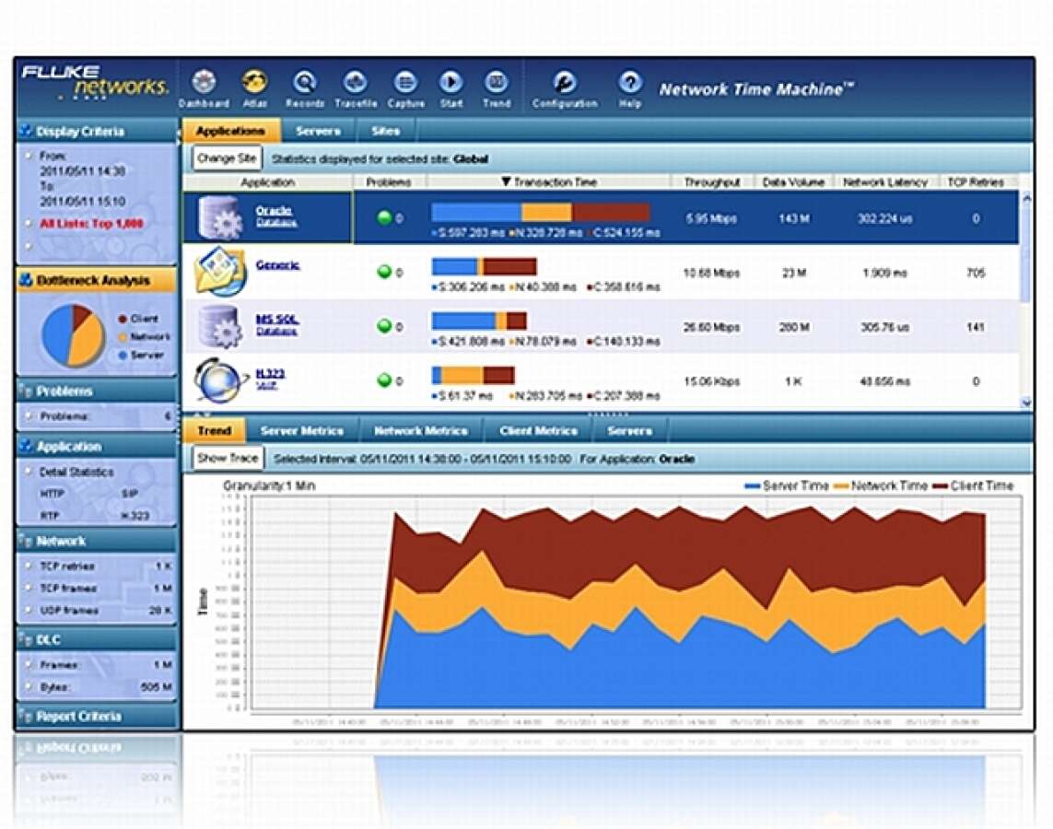Click Oracle transaction time bar
Viewport: 1053px width, 829px height.
[541, 212]
